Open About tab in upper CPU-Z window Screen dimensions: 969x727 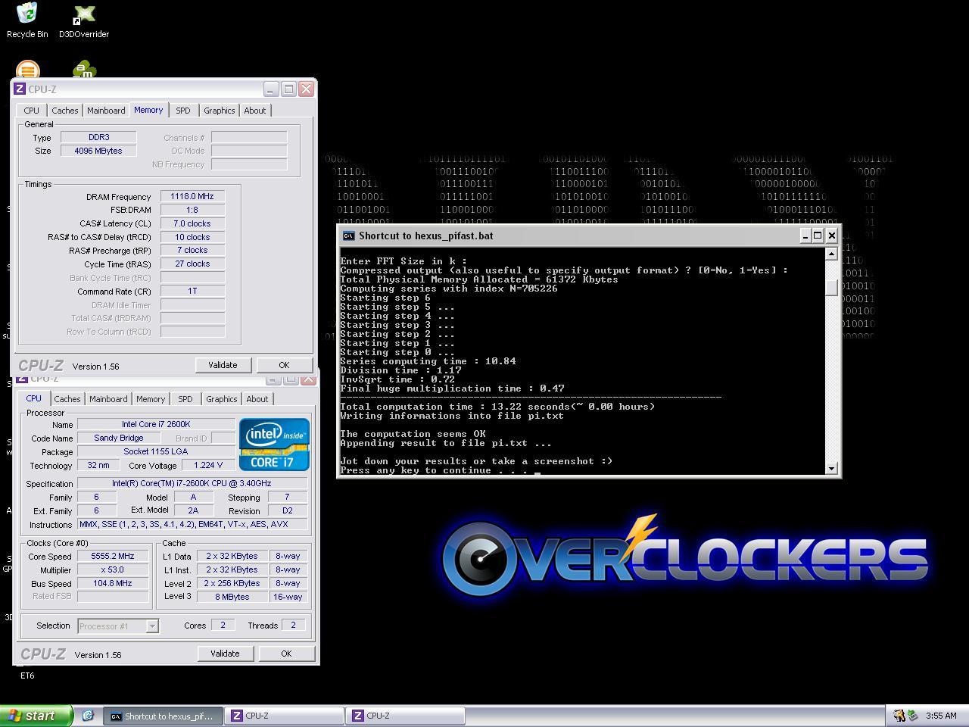pyautogui.click(x=254, y=111)
